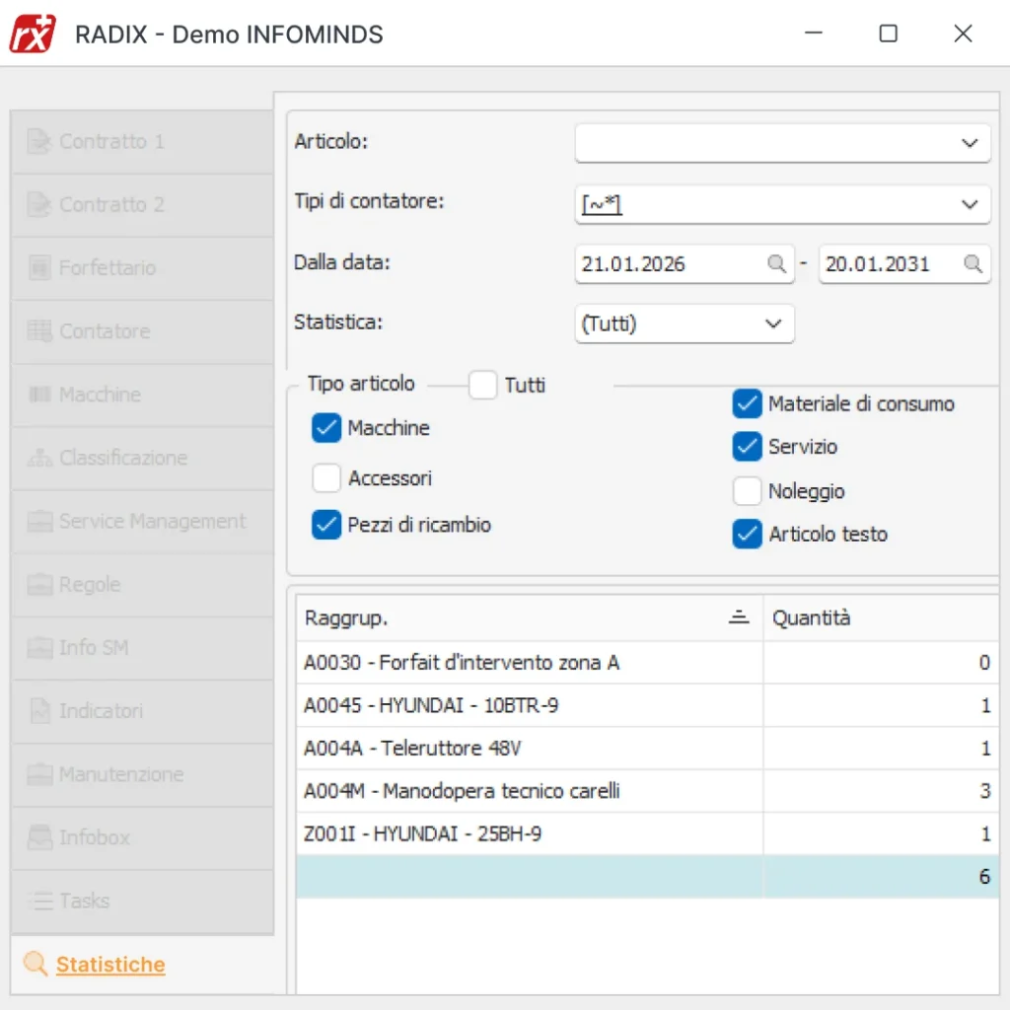
Task: Enable the Accessori checkbox
Action: pyautogui.click(x=326, y=478)
